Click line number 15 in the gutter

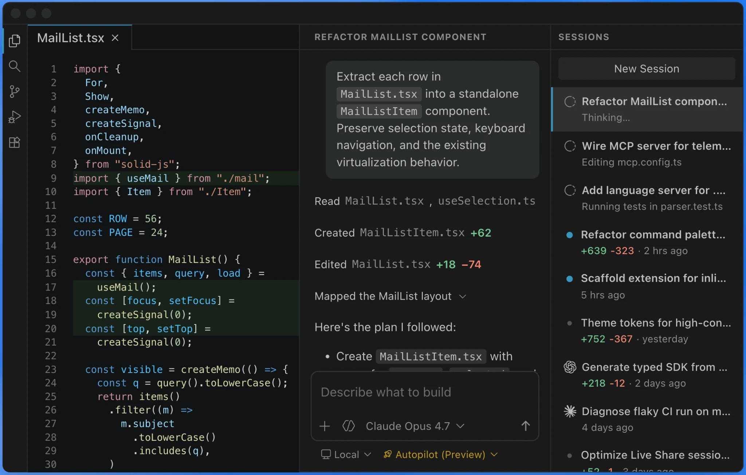[x=51, y=260]
